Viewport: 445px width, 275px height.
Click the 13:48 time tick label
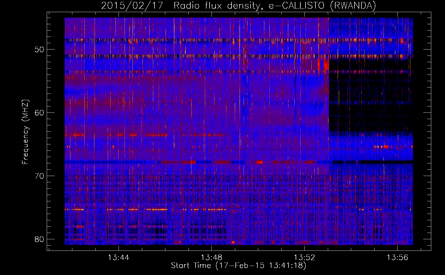point(211,258)
